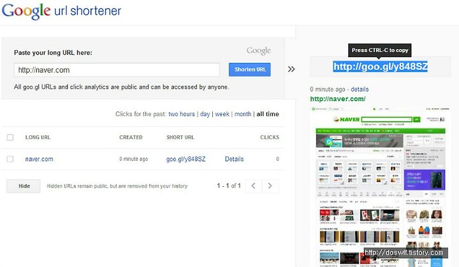This screenshot has width=459, height=267.
Task: Click the LONG URL column header
Action: pyautogui.click(x=38, y=137)
